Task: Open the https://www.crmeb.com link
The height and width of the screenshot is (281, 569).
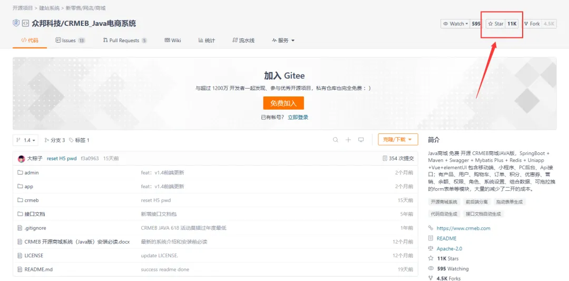Action: tap(464, 228)
